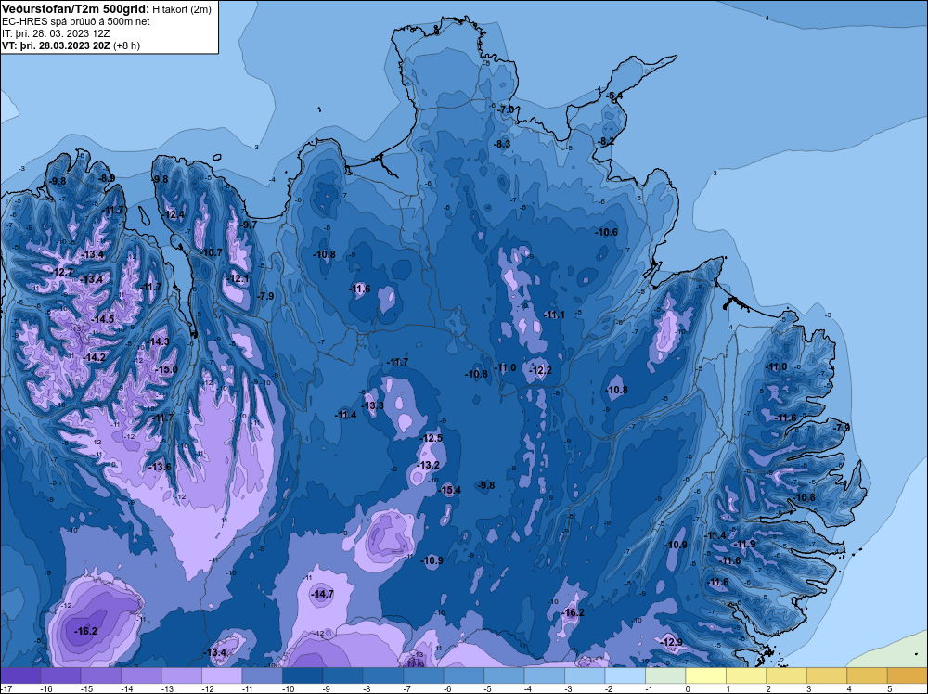Click the title 'Veðurstofan/T2m 500grid: Hitakort (2m)'
This screenshot has height=694, width=928.
tap(107, 9)
